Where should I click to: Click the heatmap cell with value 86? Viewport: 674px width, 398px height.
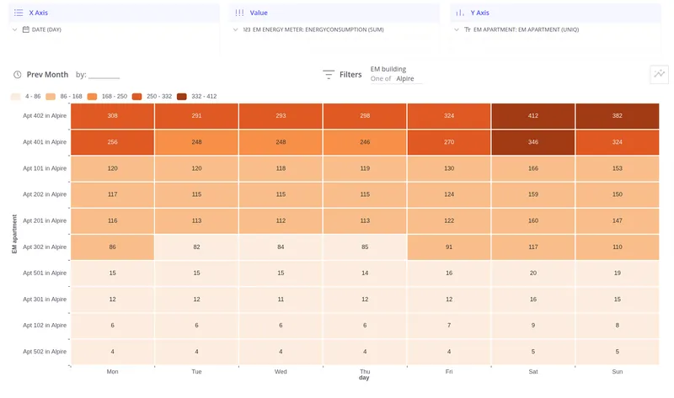tap(113, 247)
